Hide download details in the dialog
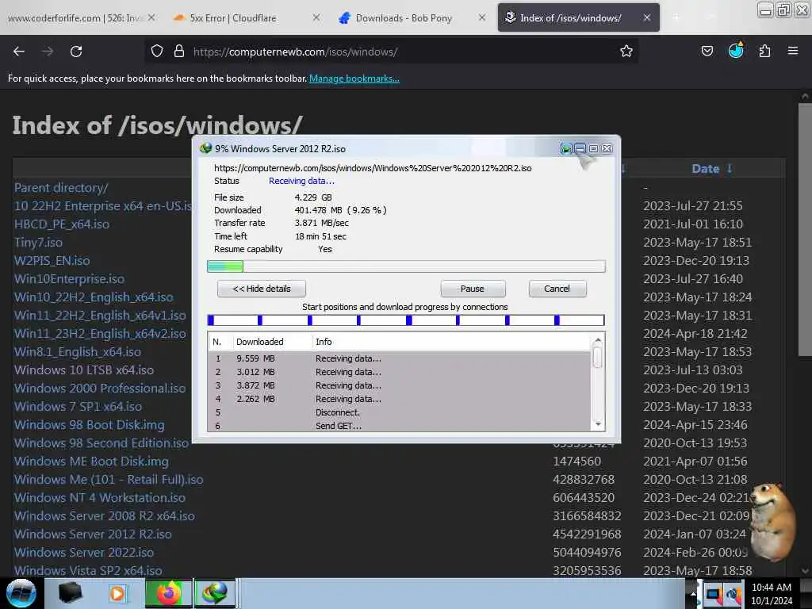The width and height of the screenshot is (812, 609). pos(262,289)
